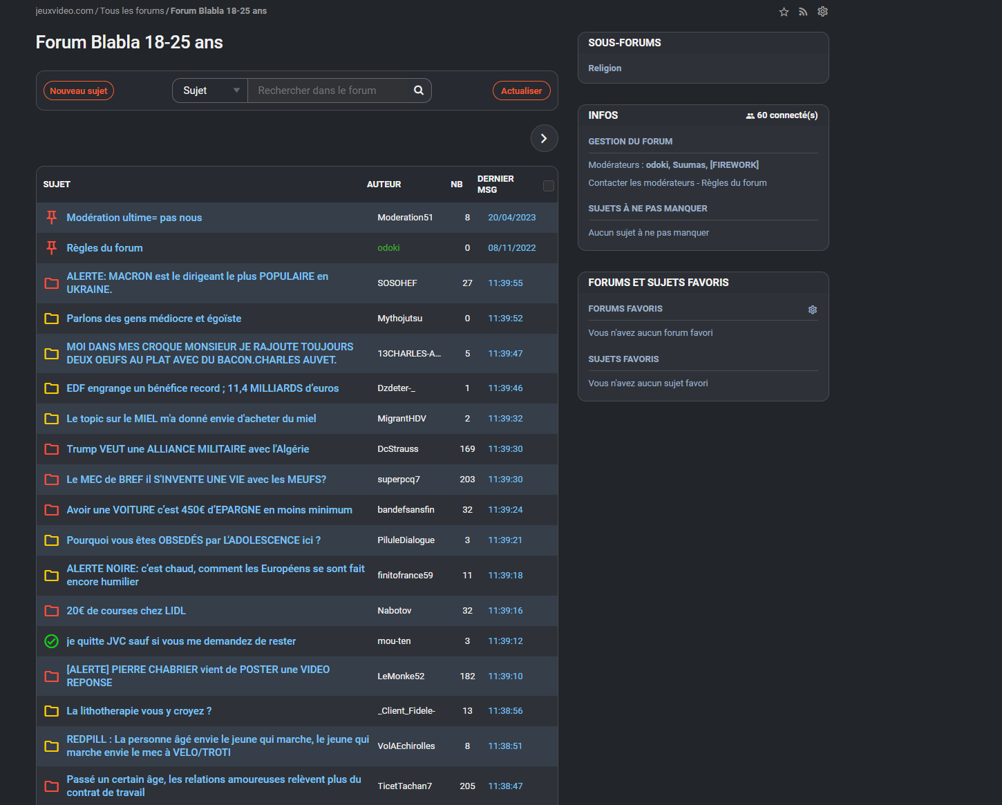Viewport: 1002px width, 805px height.
Task: Open the settings gear in the breadcrumb bar
Action: (x=822, y=12)
